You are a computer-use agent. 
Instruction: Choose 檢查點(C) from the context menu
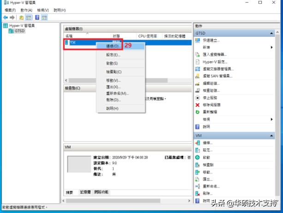pos(120,72)
